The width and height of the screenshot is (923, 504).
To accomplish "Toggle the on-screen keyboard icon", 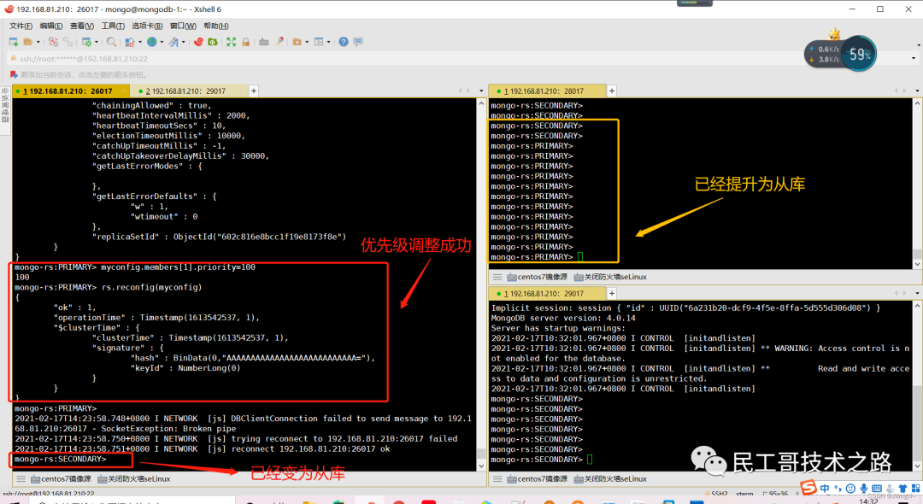I will tap(263, 41).
